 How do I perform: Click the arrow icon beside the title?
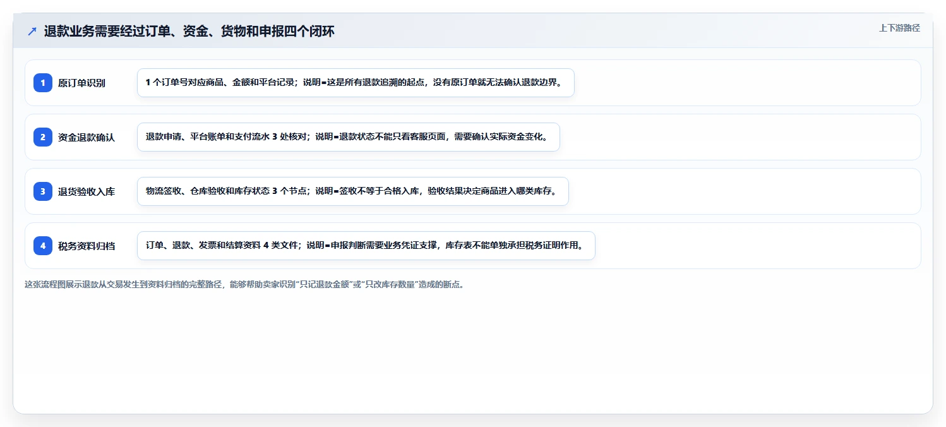click(x=32, y=32)
